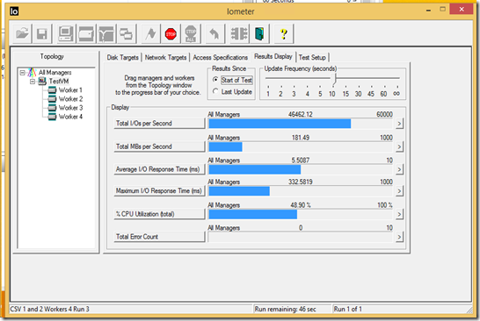Click 'Run remaining: 46 sec' status
This screenshot has height=321, width=480.
click(285, 309)
